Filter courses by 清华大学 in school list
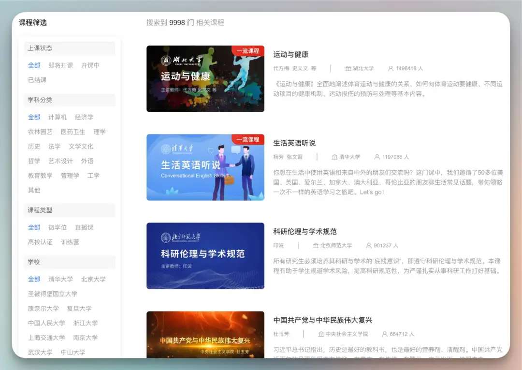This screenshot has height=370, width=522. pyautogui.click(x=60, y=280)
